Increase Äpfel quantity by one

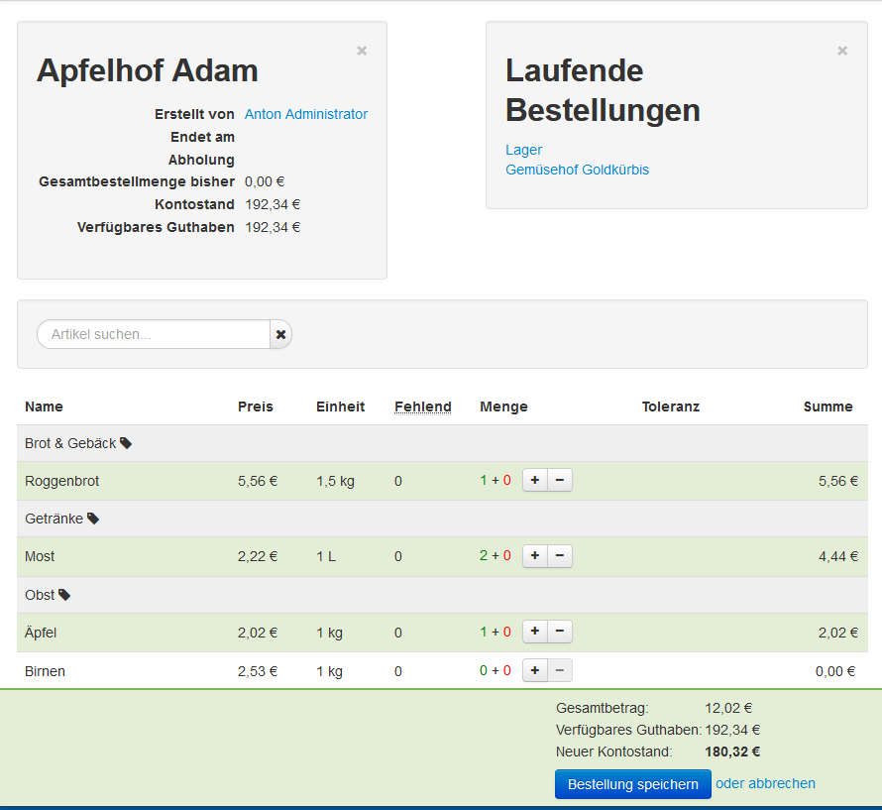tap(535, 632)
